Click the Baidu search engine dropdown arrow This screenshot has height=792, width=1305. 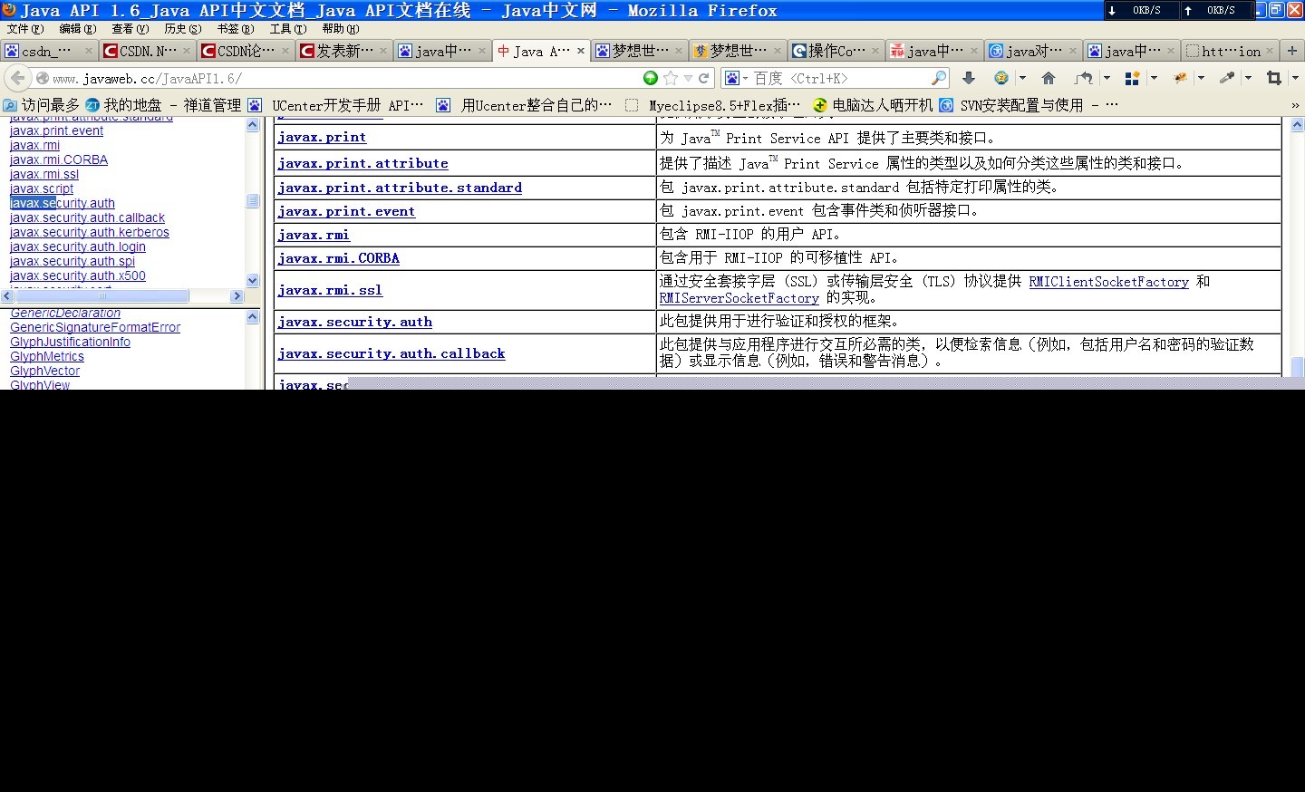coord(745,78)
